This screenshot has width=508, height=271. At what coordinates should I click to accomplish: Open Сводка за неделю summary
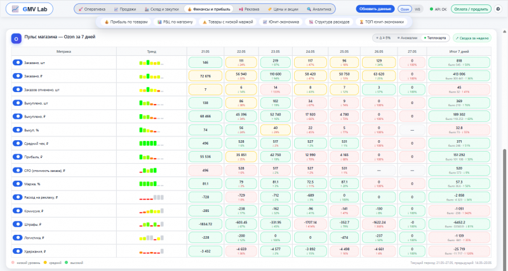(x=472, y=38)
